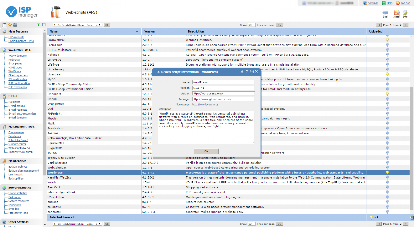Image resolution: width=414 pixels, height=227 pixels.
Task: Click the ISPmanager logo
Action: (x=22, y=12)
